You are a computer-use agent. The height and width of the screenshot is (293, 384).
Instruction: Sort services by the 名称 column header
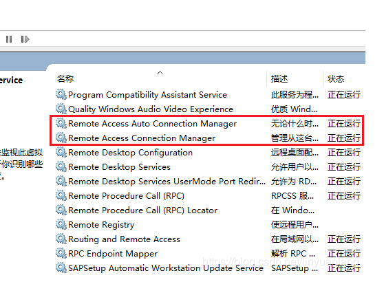(x=65, y=79)
